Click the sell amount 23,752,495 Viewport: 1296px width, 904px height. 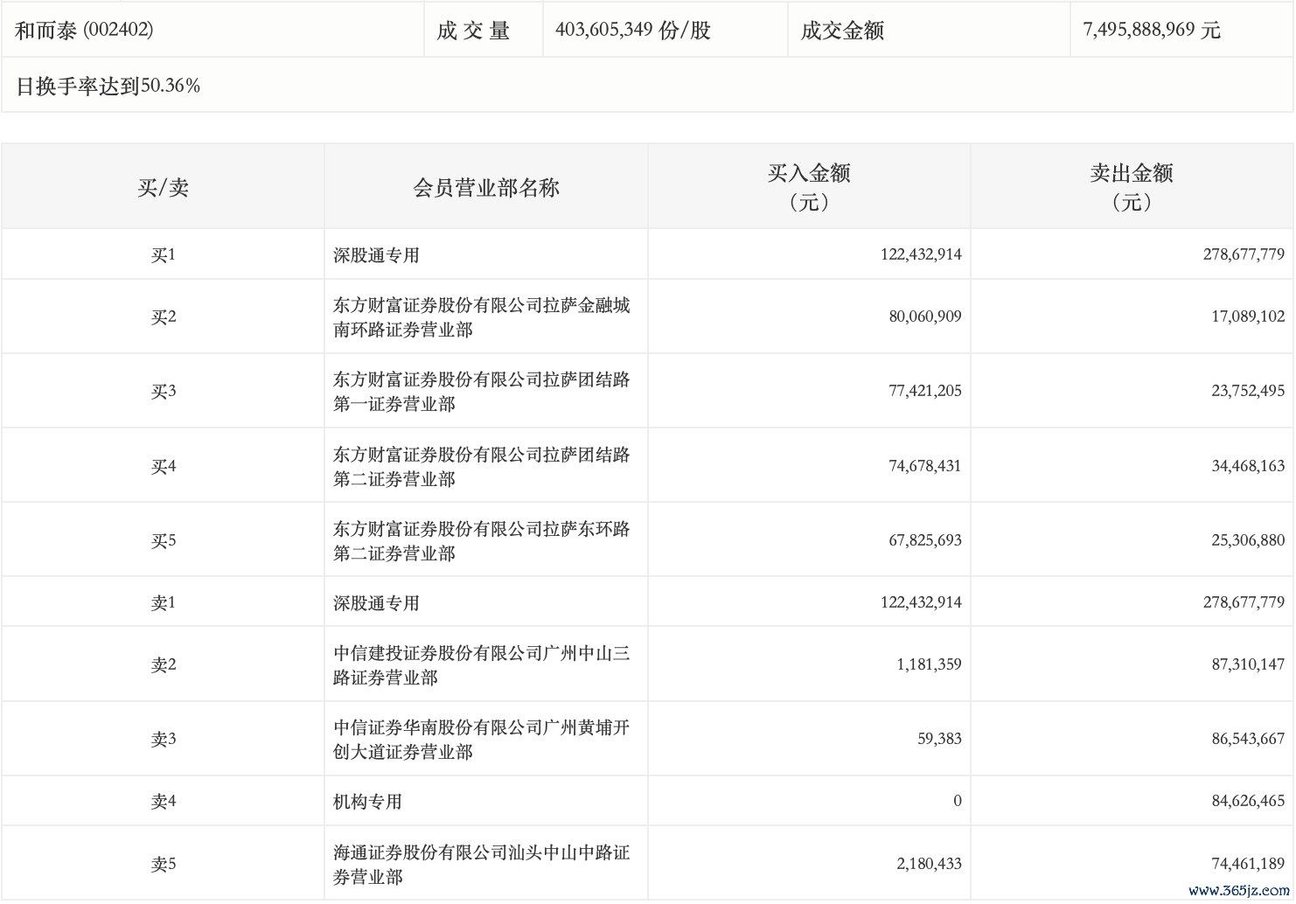(x=1248, y=391)
